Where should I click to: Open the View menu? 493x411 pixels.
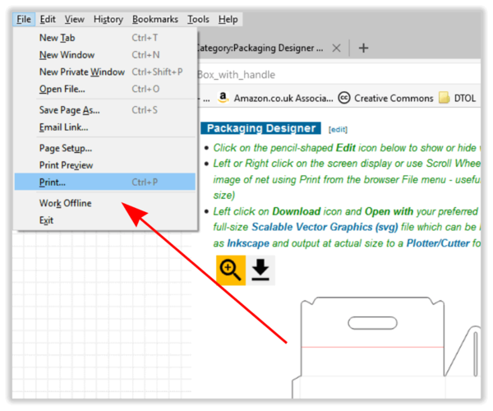75,20
